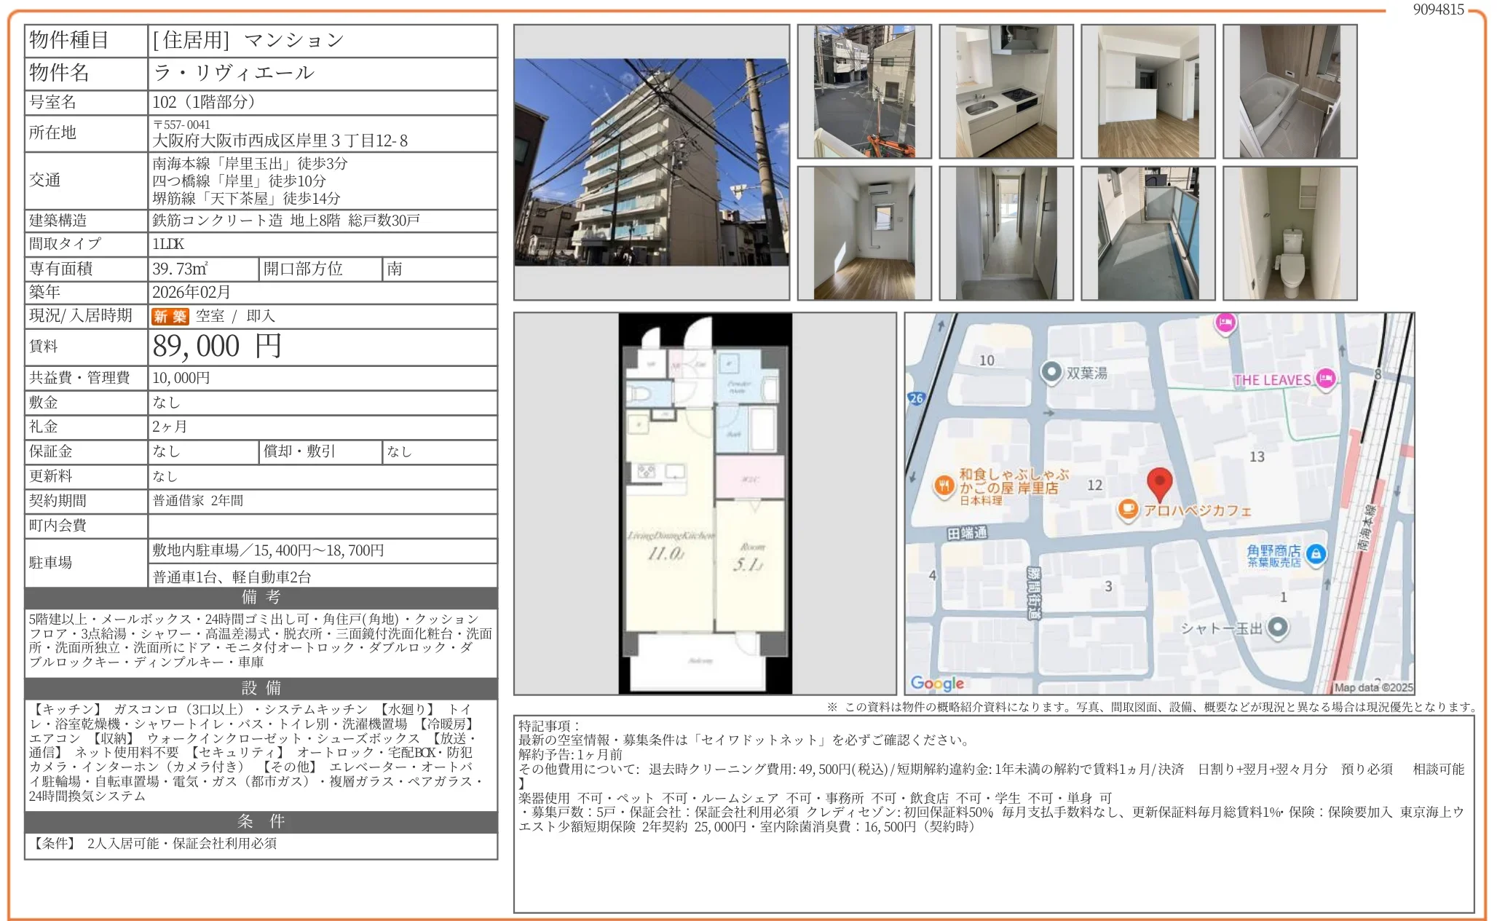Open the floor plan image
Image resolution: width=1497 pixels, height=921 pixels.
coord(705,503)
